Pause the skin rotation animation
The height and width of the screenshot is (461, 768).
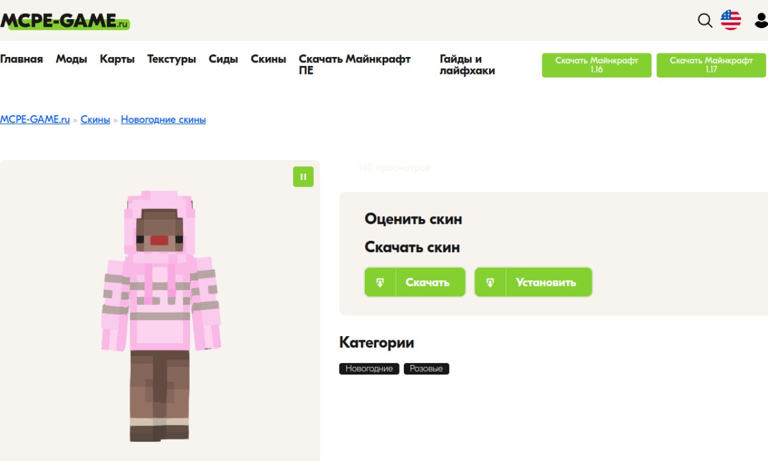tap(303, 176)
